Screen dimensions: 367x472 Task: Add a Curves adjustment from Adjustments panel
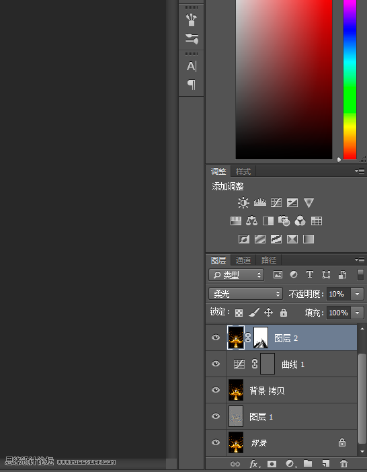[x=276, y=202]
